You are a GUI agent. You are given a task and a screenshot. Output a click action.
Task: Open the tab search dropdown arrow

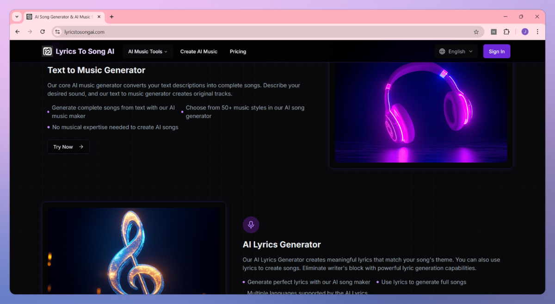(17, 17)
